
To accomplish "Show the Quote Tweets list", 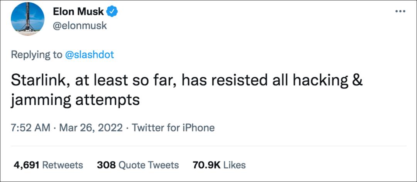I will pyautogui.click(x=148, y=165).
